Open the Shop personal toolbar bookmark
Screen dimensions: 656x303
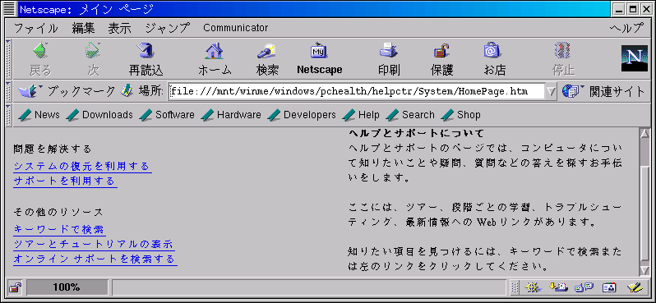point(460,114)
